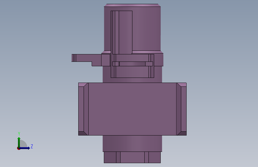
Task: Click the green Y axis arrow of triad
Action: 19,142
